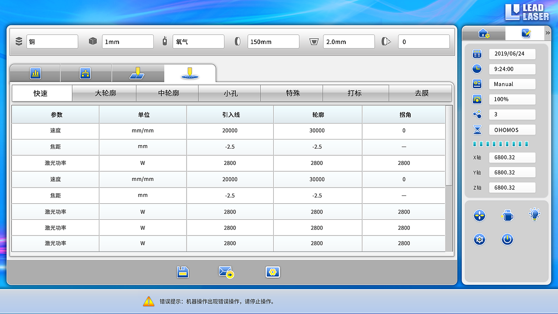Screen dimensions: 558x314
Task: Click the 轮廓 column header
Action: point(318,115)
